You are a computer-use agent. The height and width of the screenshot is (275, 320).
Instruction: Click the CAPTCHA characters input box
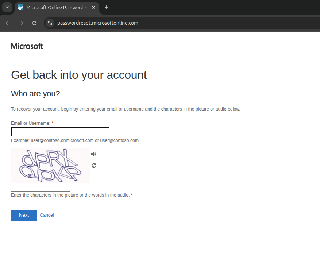click(x=41, y=187)
